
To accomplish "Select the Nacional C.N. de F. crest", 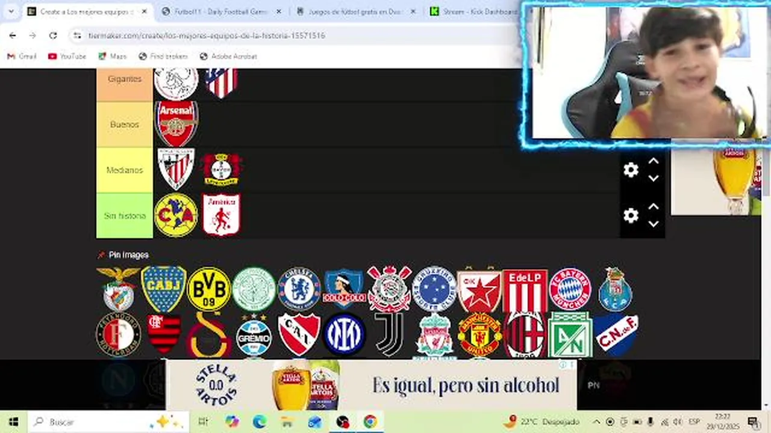I will click(x=616, y=334).
